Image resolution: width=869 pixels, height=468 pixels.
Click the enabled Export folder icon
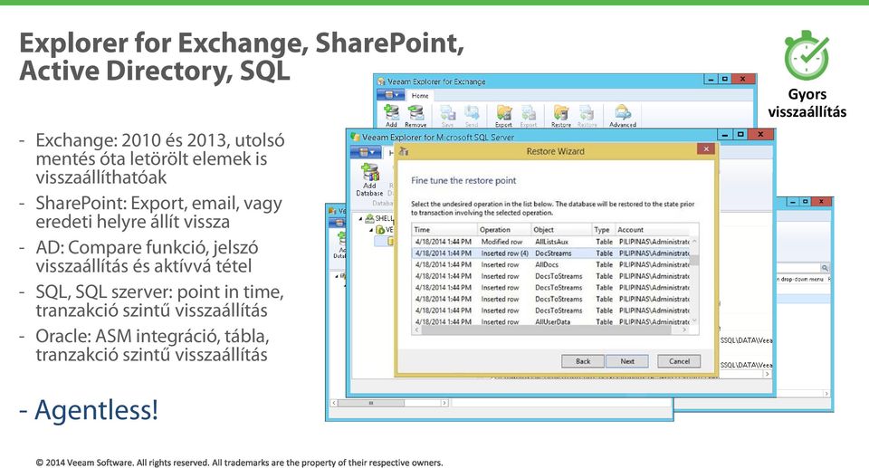click(x=504, y=113)
